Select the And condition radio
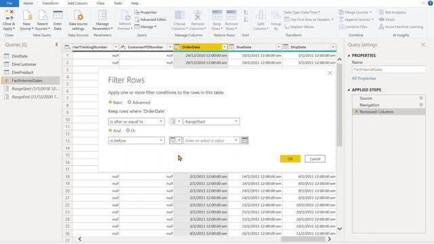 coord(110,130)
